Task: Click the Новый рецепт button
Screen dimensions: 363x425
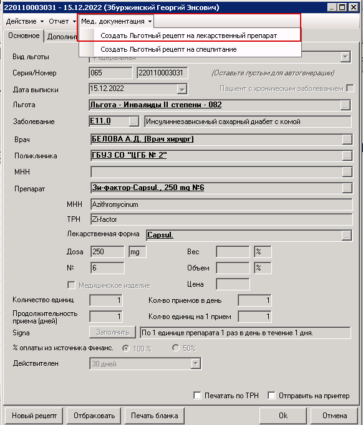Action: [34, 416]
